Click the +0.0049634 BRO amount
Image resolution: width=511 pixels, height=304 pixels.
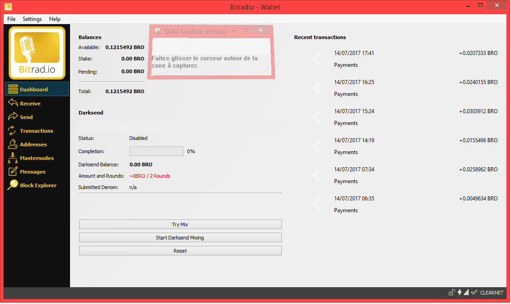[478, 199]
